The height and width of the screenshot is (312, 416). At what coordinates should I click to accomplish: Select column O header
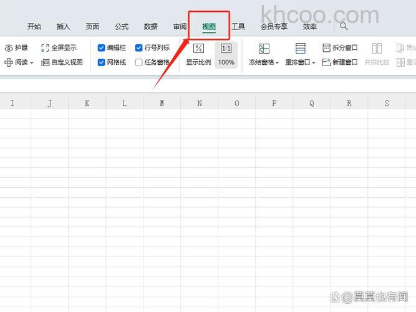236,103
